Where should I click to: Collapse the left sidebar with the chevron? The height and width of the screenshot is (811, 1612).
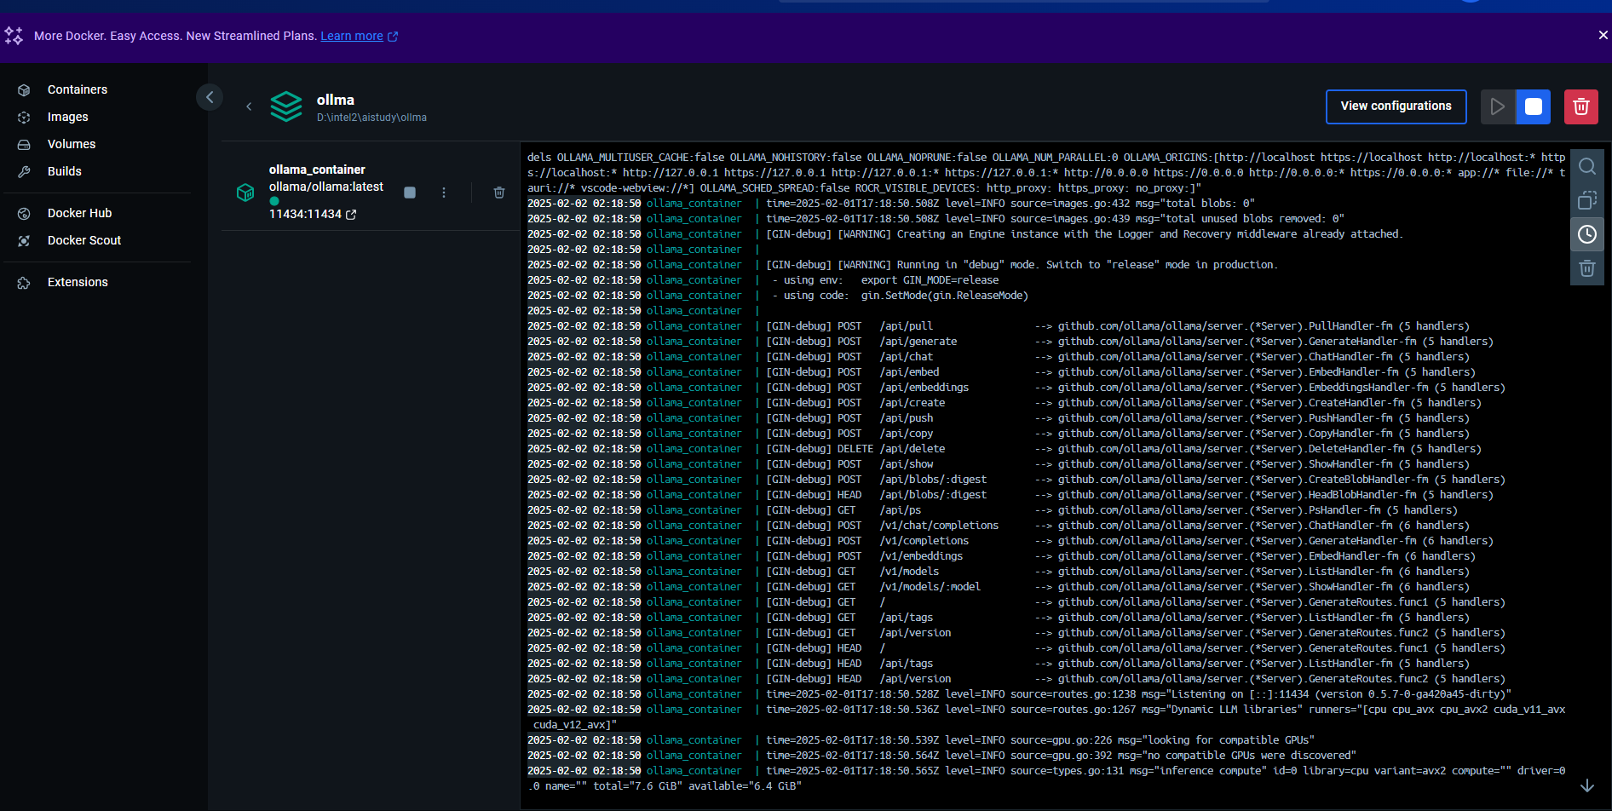pos(210,97)
